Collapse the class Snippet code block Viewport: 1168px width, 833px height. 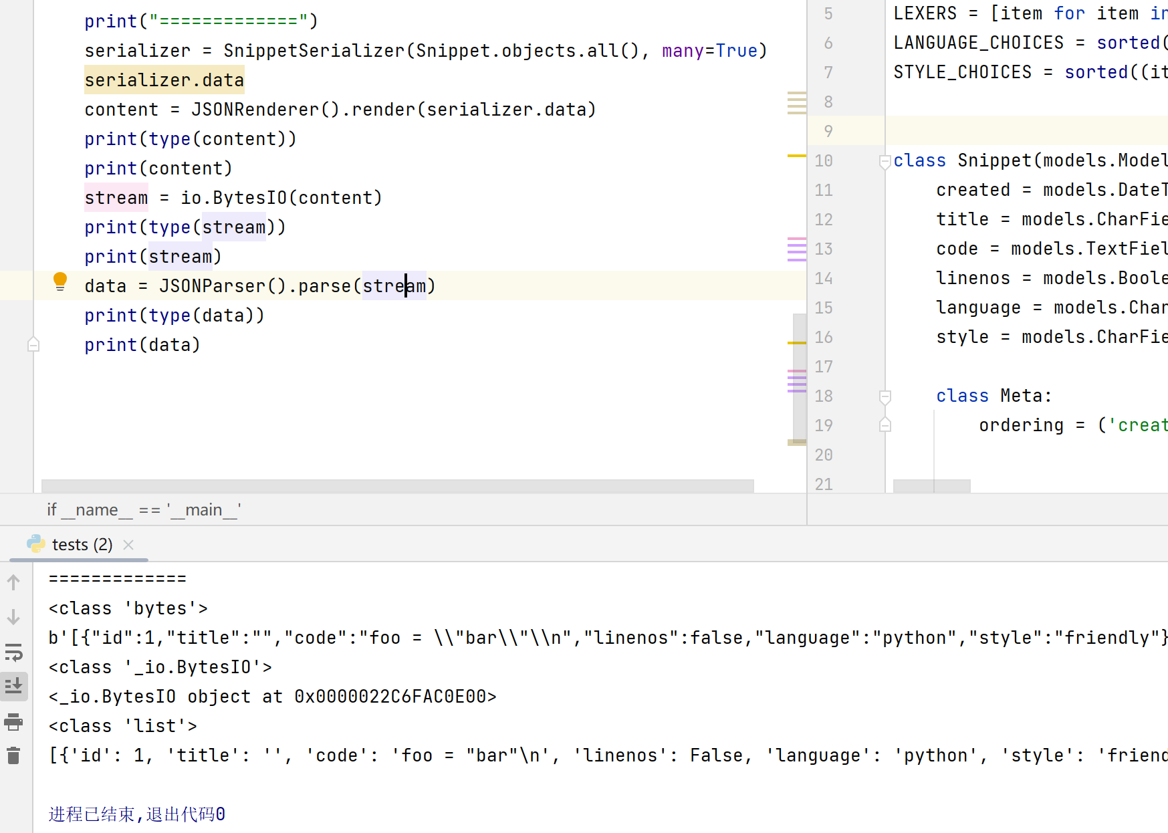coord(885,161)
